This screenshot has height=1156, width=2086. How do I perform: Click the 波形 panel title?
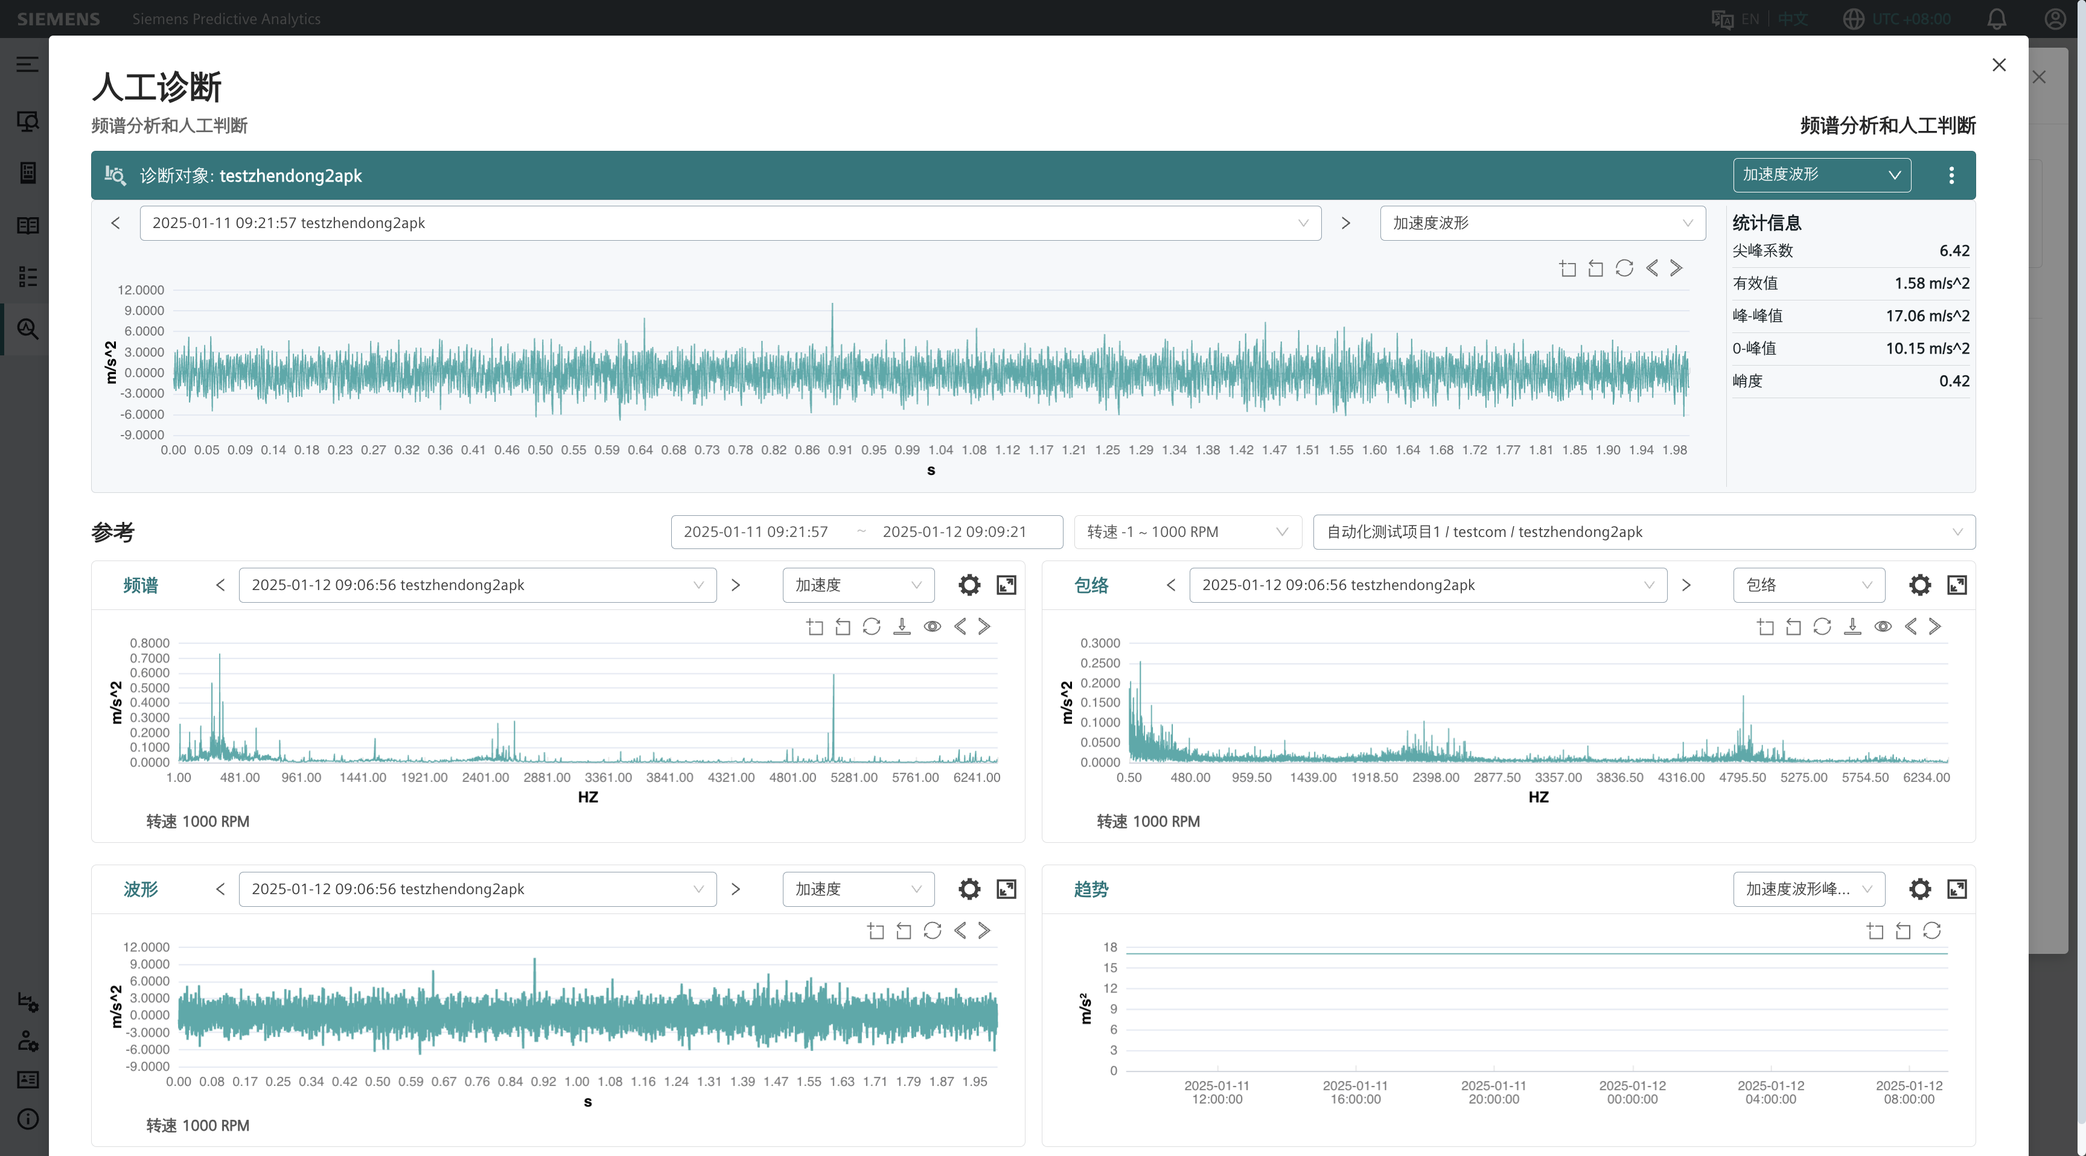(x=141, y=890)
